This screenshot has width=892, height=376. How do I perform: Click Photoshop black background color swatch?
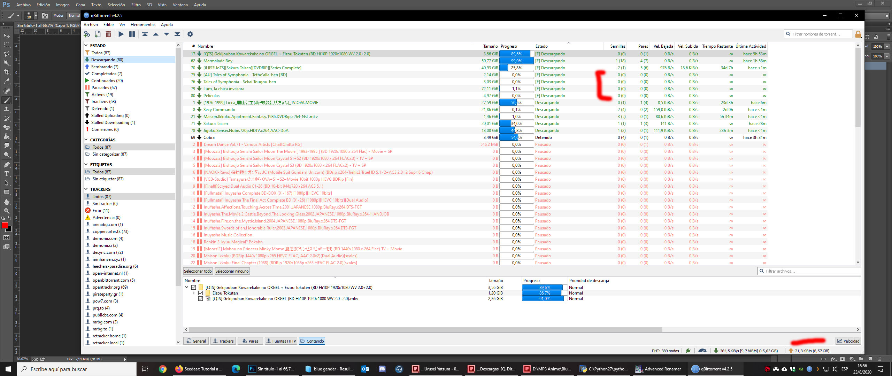click(x=10, y=230)
